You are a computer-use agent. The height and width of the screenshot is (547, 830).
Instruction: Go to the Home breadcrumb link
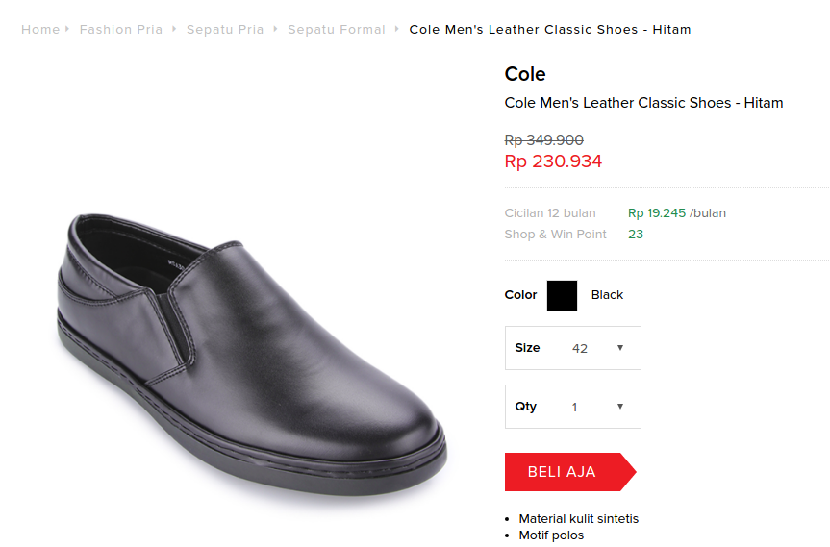point(40,29)
